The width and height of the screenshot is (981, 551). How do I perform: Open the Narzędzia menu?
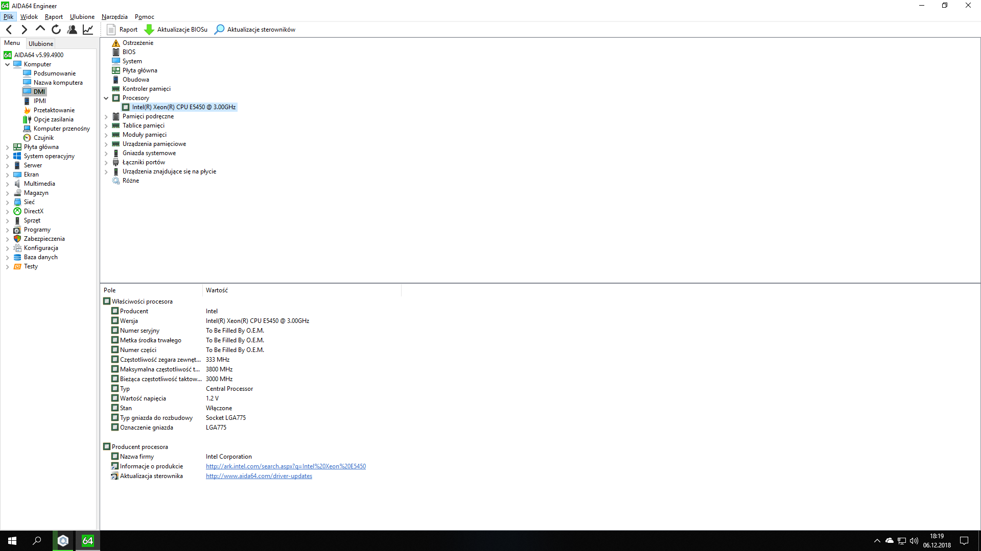(114, 17)
